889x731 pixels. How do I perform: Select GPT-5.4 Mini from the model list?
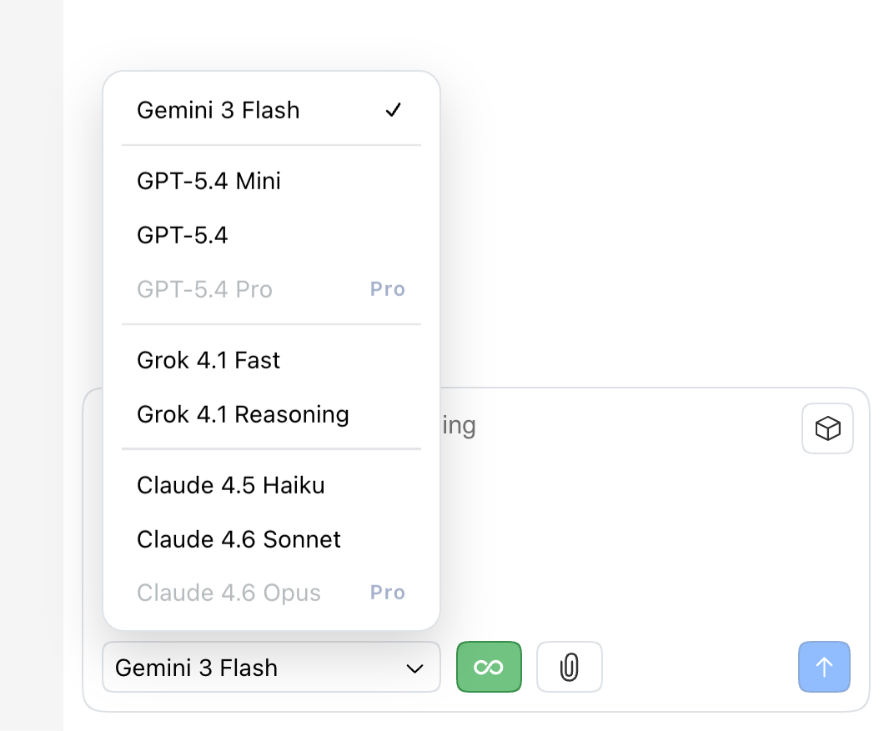point(208,181)
